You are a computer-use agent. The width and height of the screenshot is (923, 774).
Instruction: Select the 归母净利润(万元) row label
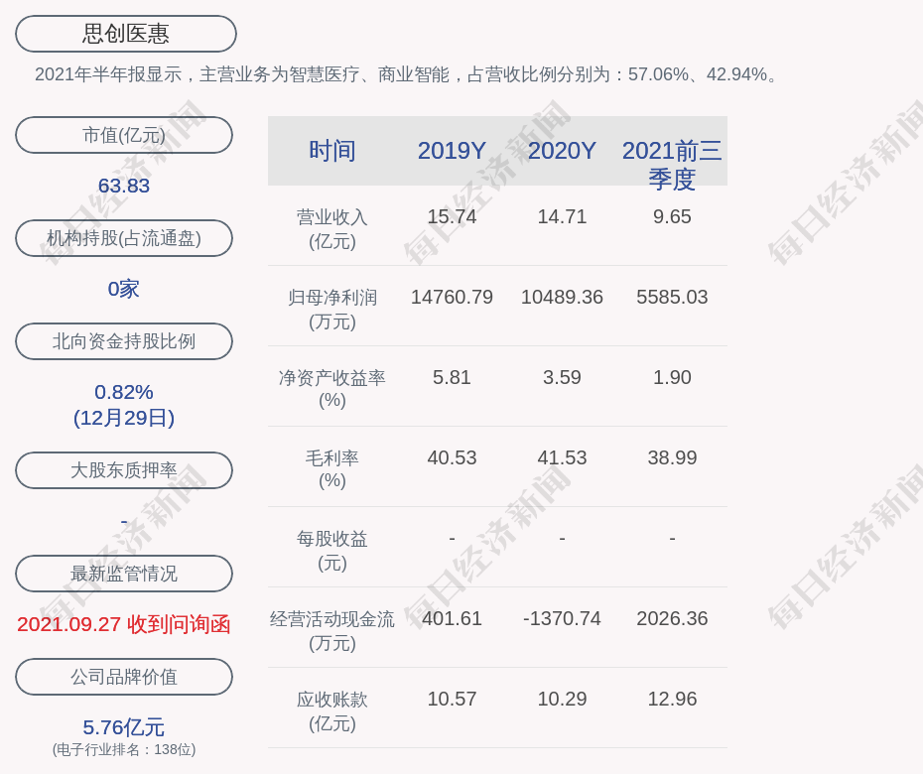[331, 309]
